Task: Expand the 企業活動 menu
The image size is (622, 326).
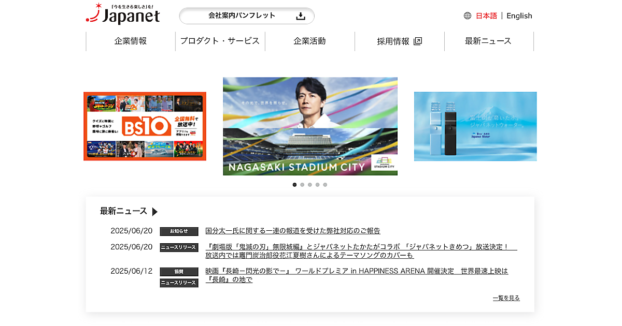Action: point(309,41)
